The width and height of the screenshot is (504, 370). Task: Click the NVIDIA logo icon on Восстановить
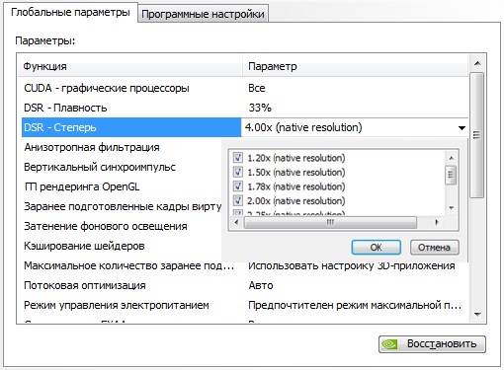tap(389, 344)
